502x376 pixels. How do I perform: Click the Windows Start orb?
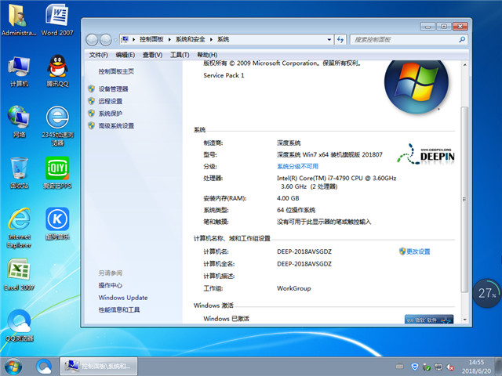pyautogui.click(x=13, y=367)
